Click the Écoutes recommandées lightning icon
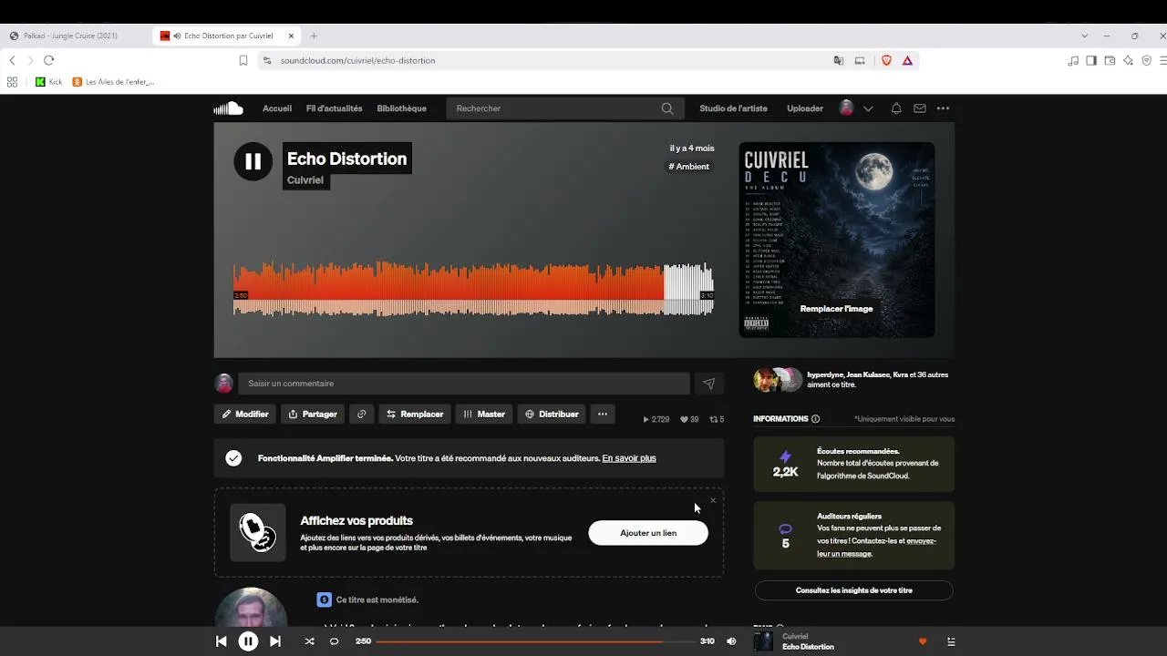1167x656 pixels. [x=786, y=456]
